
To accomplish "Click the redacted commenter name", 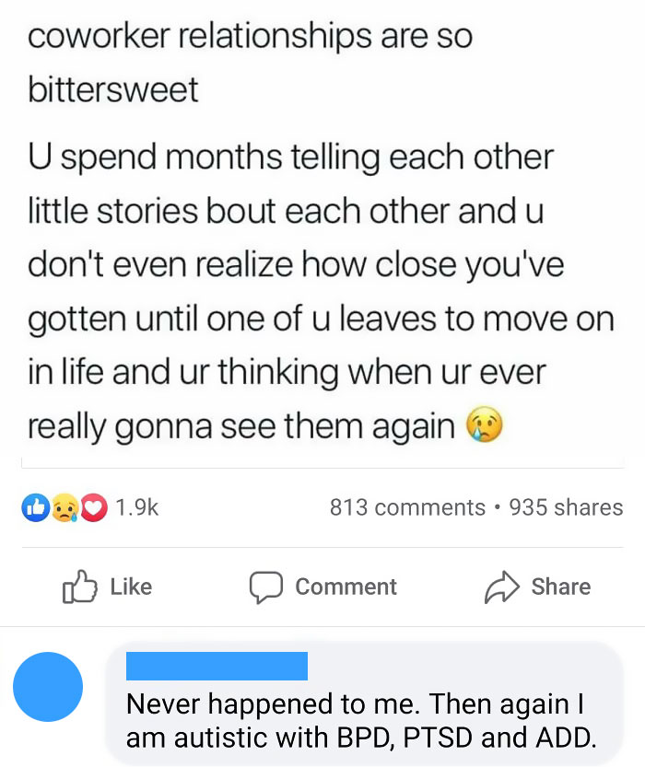I will (217, 666).
